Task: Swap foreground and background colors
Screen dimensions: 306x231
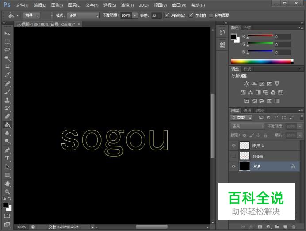Action: pos(10,198)
